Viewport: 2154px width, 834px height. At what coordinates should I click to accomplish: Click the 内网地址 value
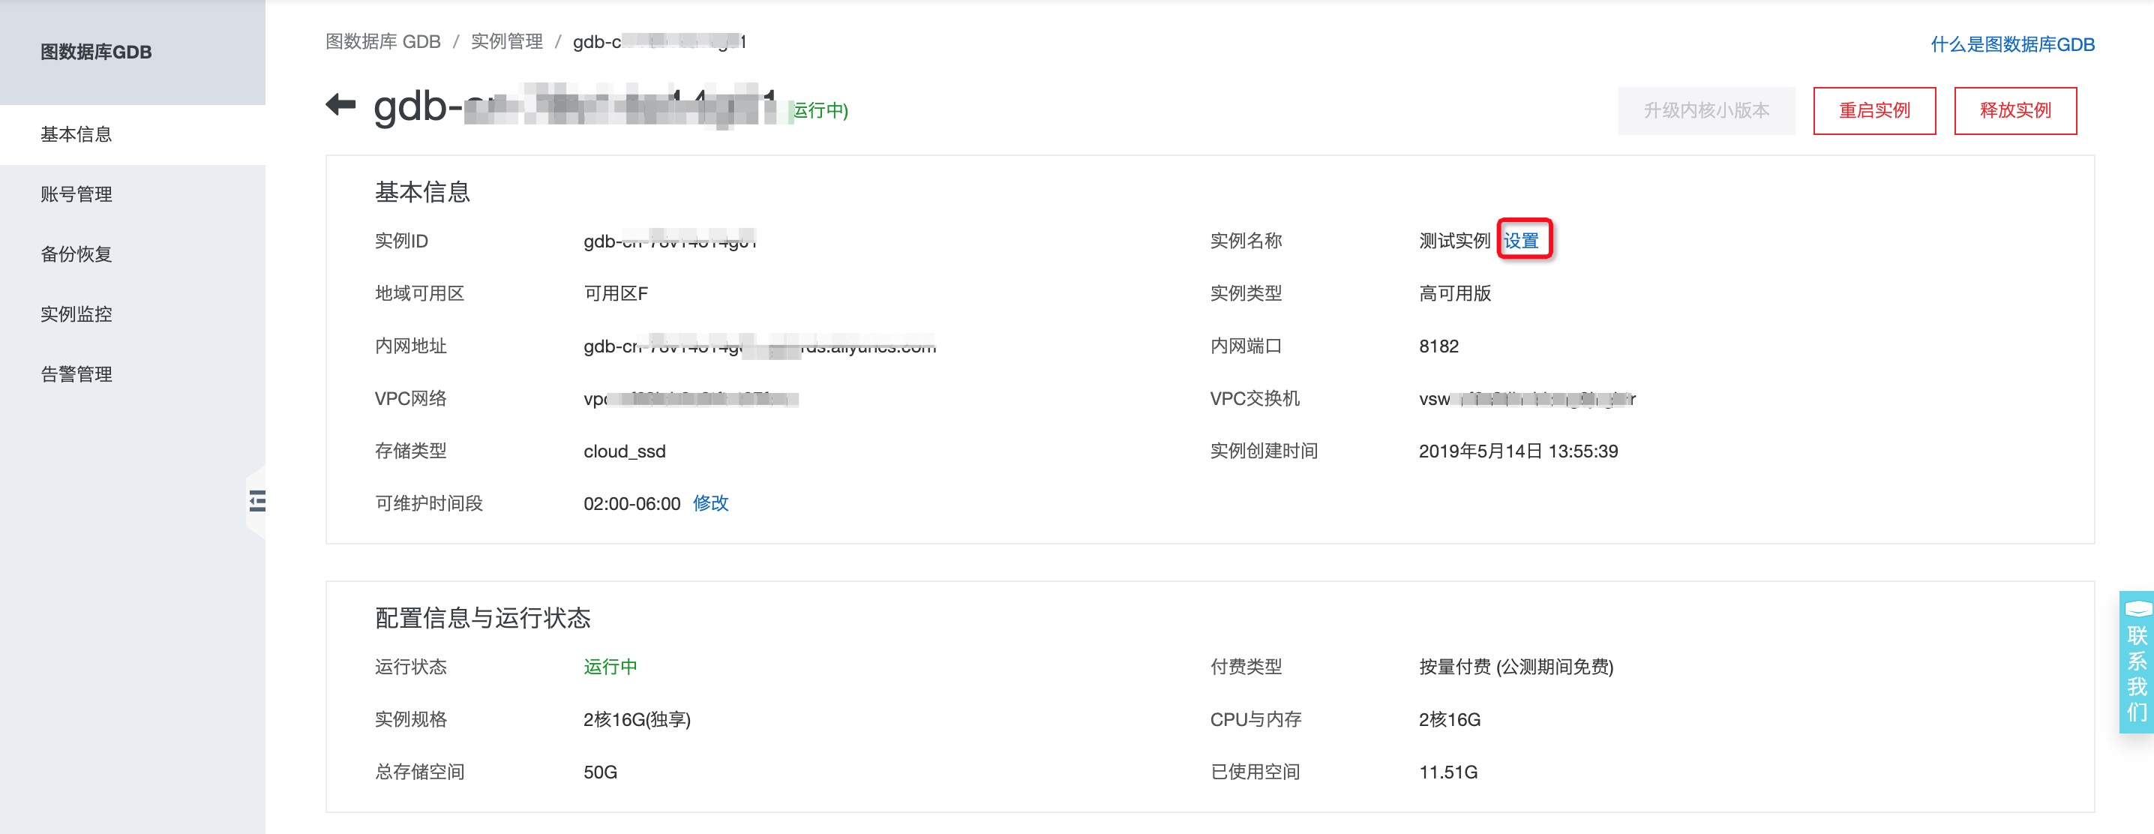[760, 346]
